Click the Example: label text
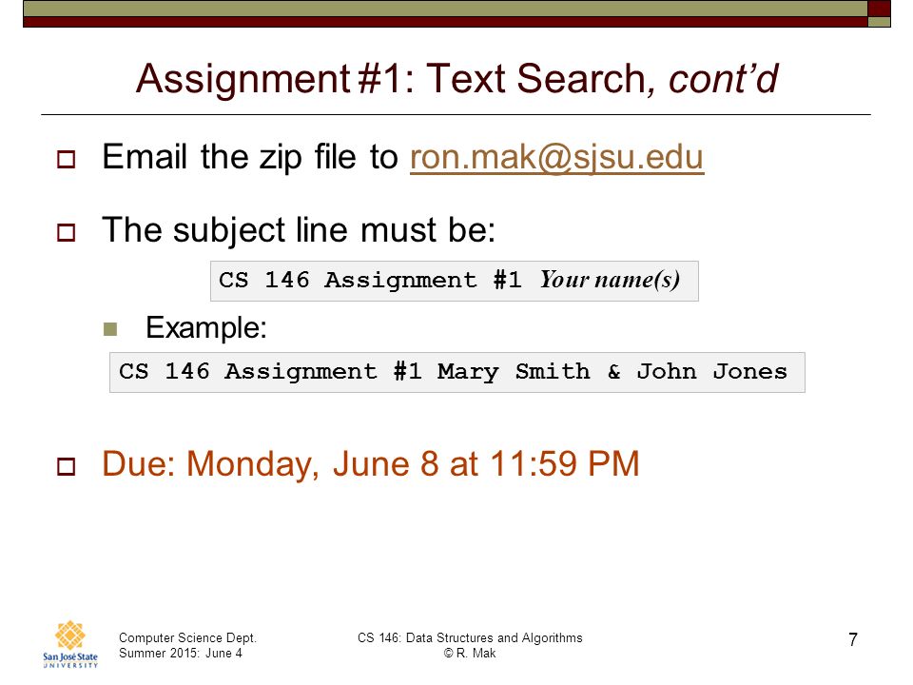This screenshot has width=913, height=685. coord(206,328)
